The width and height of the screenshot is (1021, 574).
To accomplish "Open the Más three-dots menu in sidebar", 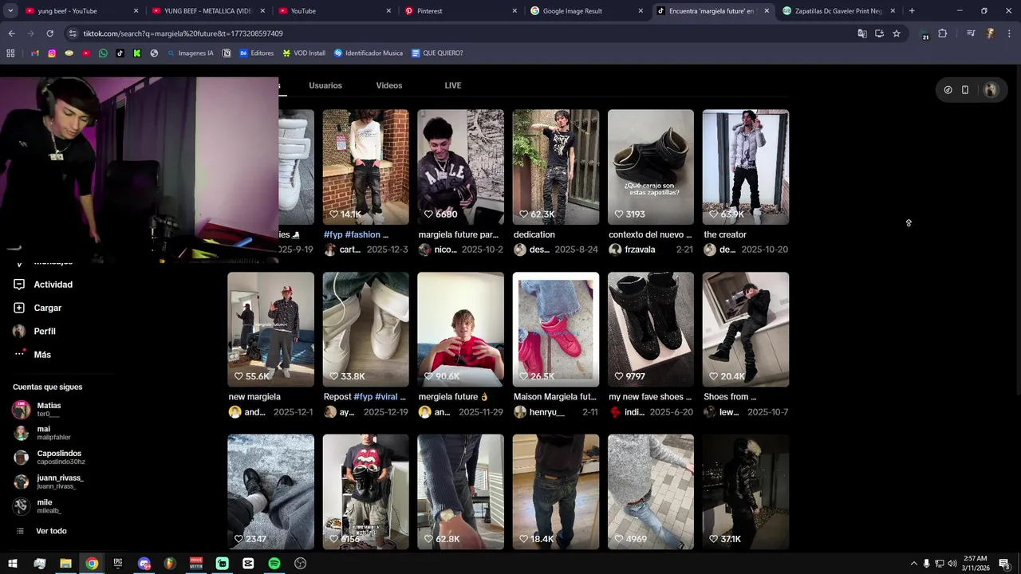I will [x=19, y=354].
